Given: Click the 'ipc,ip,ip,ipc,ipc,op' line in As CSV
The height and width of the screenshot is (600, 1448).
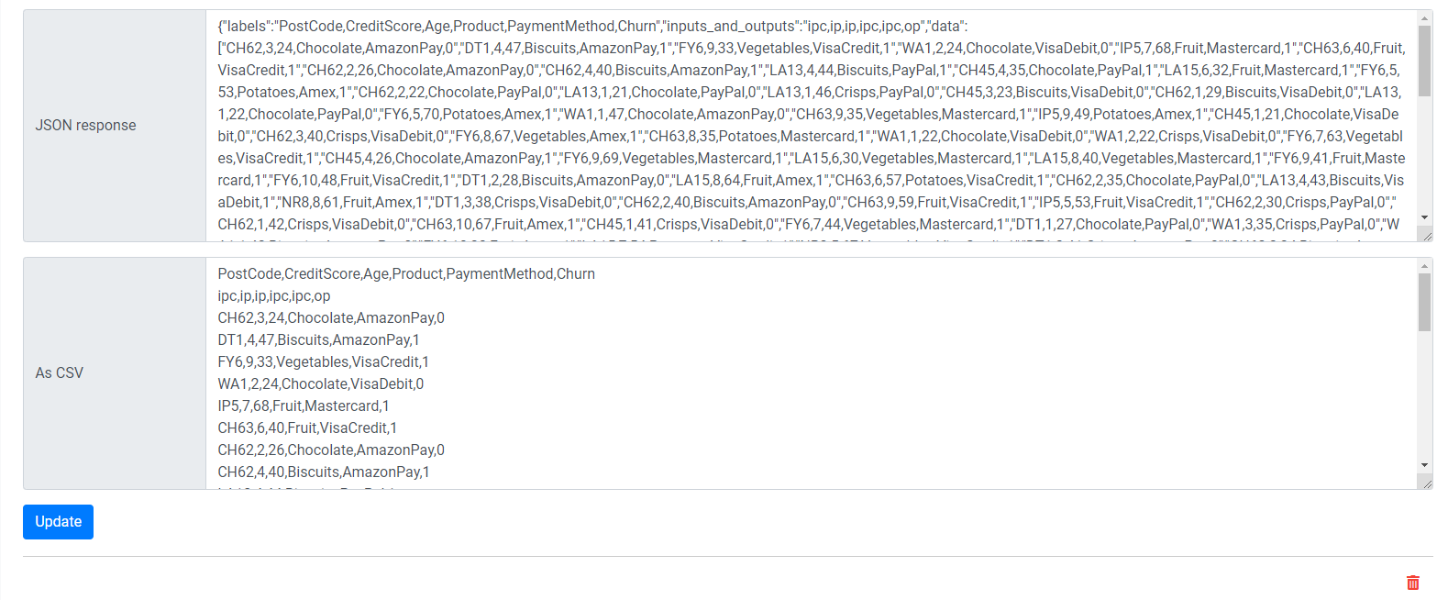Looking at the screenshot, I should 273,295.
